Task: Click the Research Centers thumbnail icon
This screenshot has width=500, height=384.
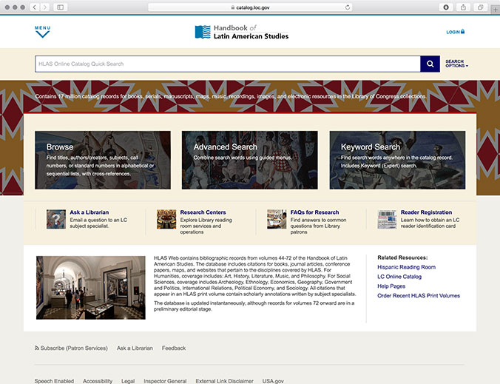Action: [166, 219]
